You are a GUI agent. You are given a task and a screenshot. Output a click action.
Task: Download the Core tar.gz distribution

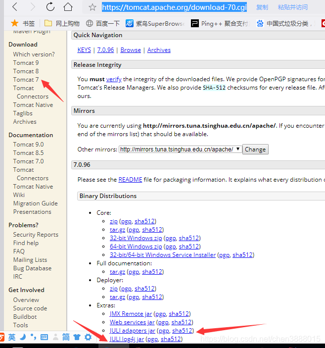coord(117,230)
